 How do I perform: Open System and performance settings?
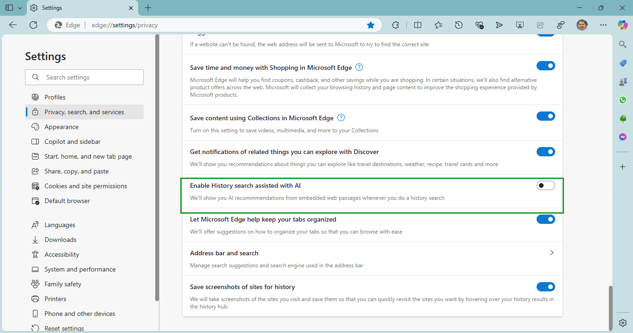84,269
